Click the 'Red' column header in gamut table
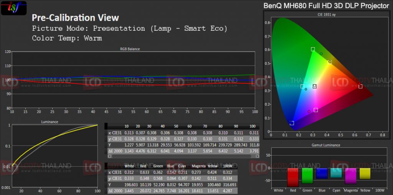 click(143, 166)
